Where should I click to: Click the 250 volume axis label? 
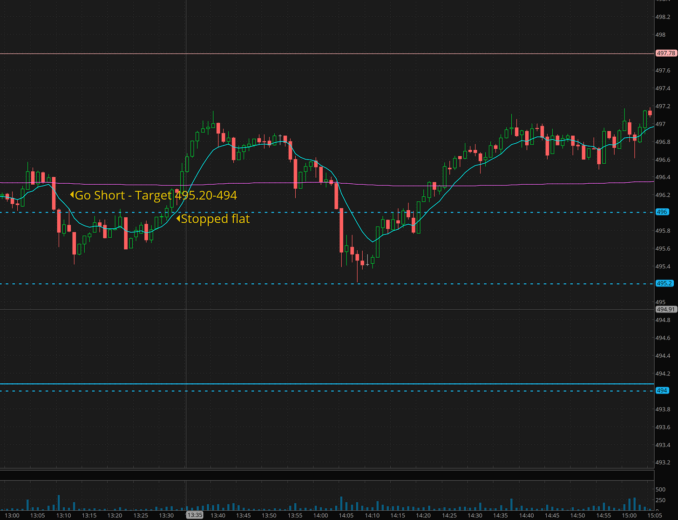pos(660,500)
